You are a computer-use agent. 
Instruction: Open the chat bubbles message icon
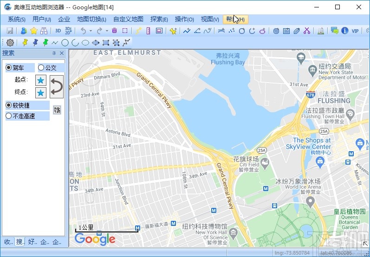(x=335, y=31)
